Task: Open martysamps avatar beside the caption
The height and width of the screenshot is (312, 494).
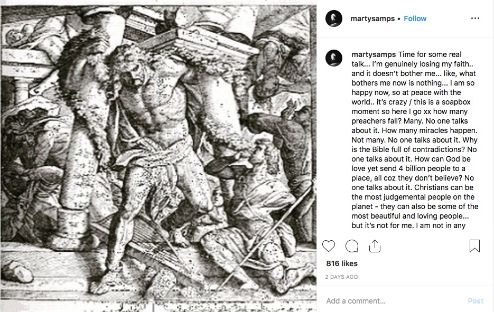Action: pyautogui.click(x=333, y=58)
